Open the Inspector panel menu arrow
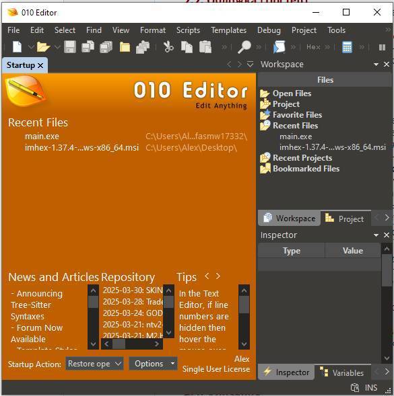The width and height of the screenshot is (394, 396). 376,235
